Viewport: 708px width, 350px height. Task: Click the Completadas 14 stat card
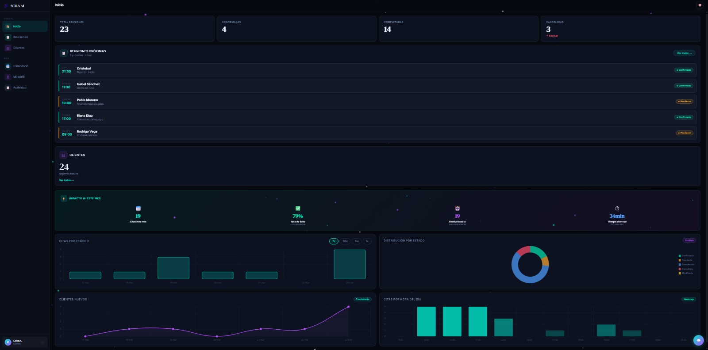click(x=458, y=29)
